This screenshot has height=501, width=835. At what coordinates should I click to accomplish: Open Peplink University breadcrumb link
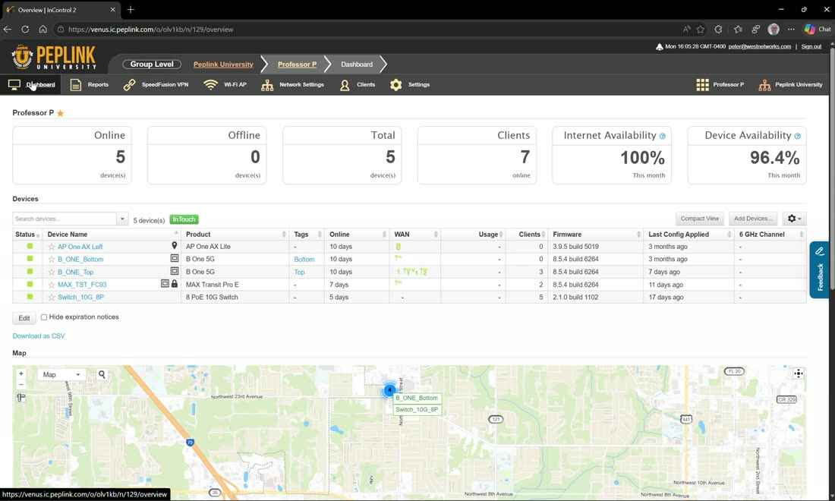pyautogui.click(x=223, y=65)
